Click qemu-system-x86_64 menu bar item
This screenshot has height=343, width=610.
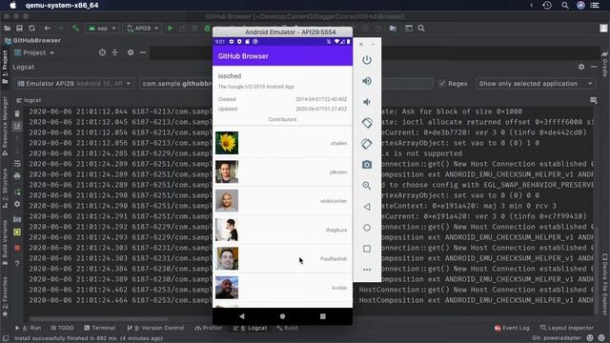tap(62, 5)
